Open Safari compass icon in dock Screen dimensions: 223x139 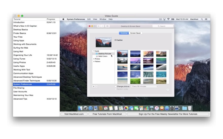(x=90, y=108)
